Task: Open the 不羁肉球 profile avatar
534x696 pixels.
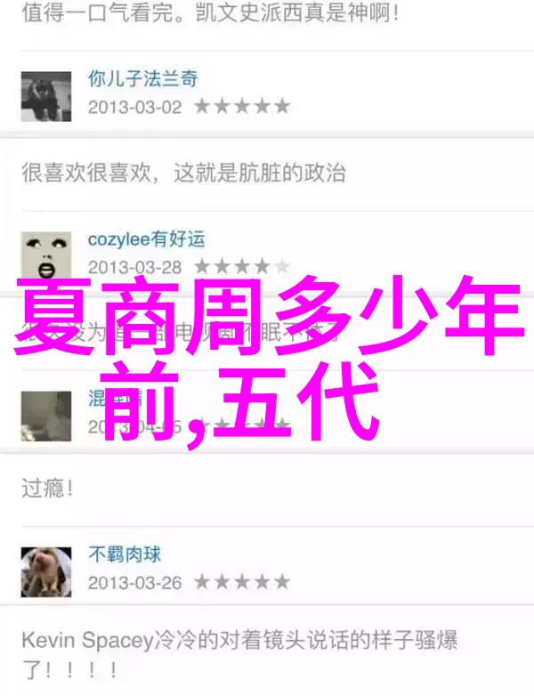Action: click(46, 571)
